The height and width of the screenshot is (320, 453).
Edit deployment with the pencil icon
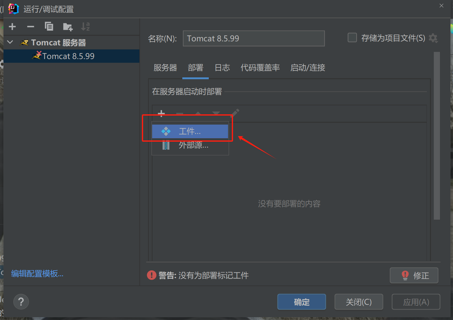click(x=235, y=112)
